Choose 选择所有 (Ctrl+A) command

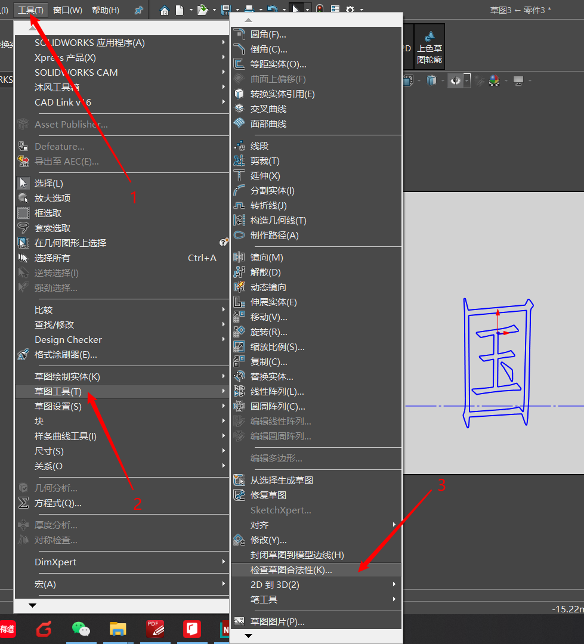click(122, 258)
